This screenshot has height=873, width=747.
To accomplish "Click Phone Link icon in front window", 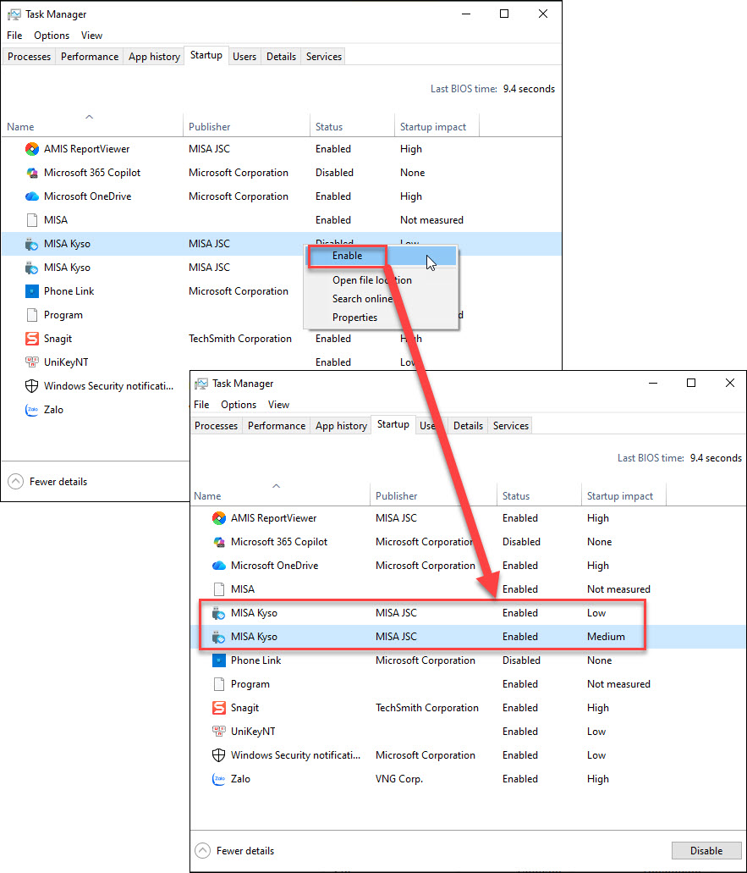I will coord(218,660).
